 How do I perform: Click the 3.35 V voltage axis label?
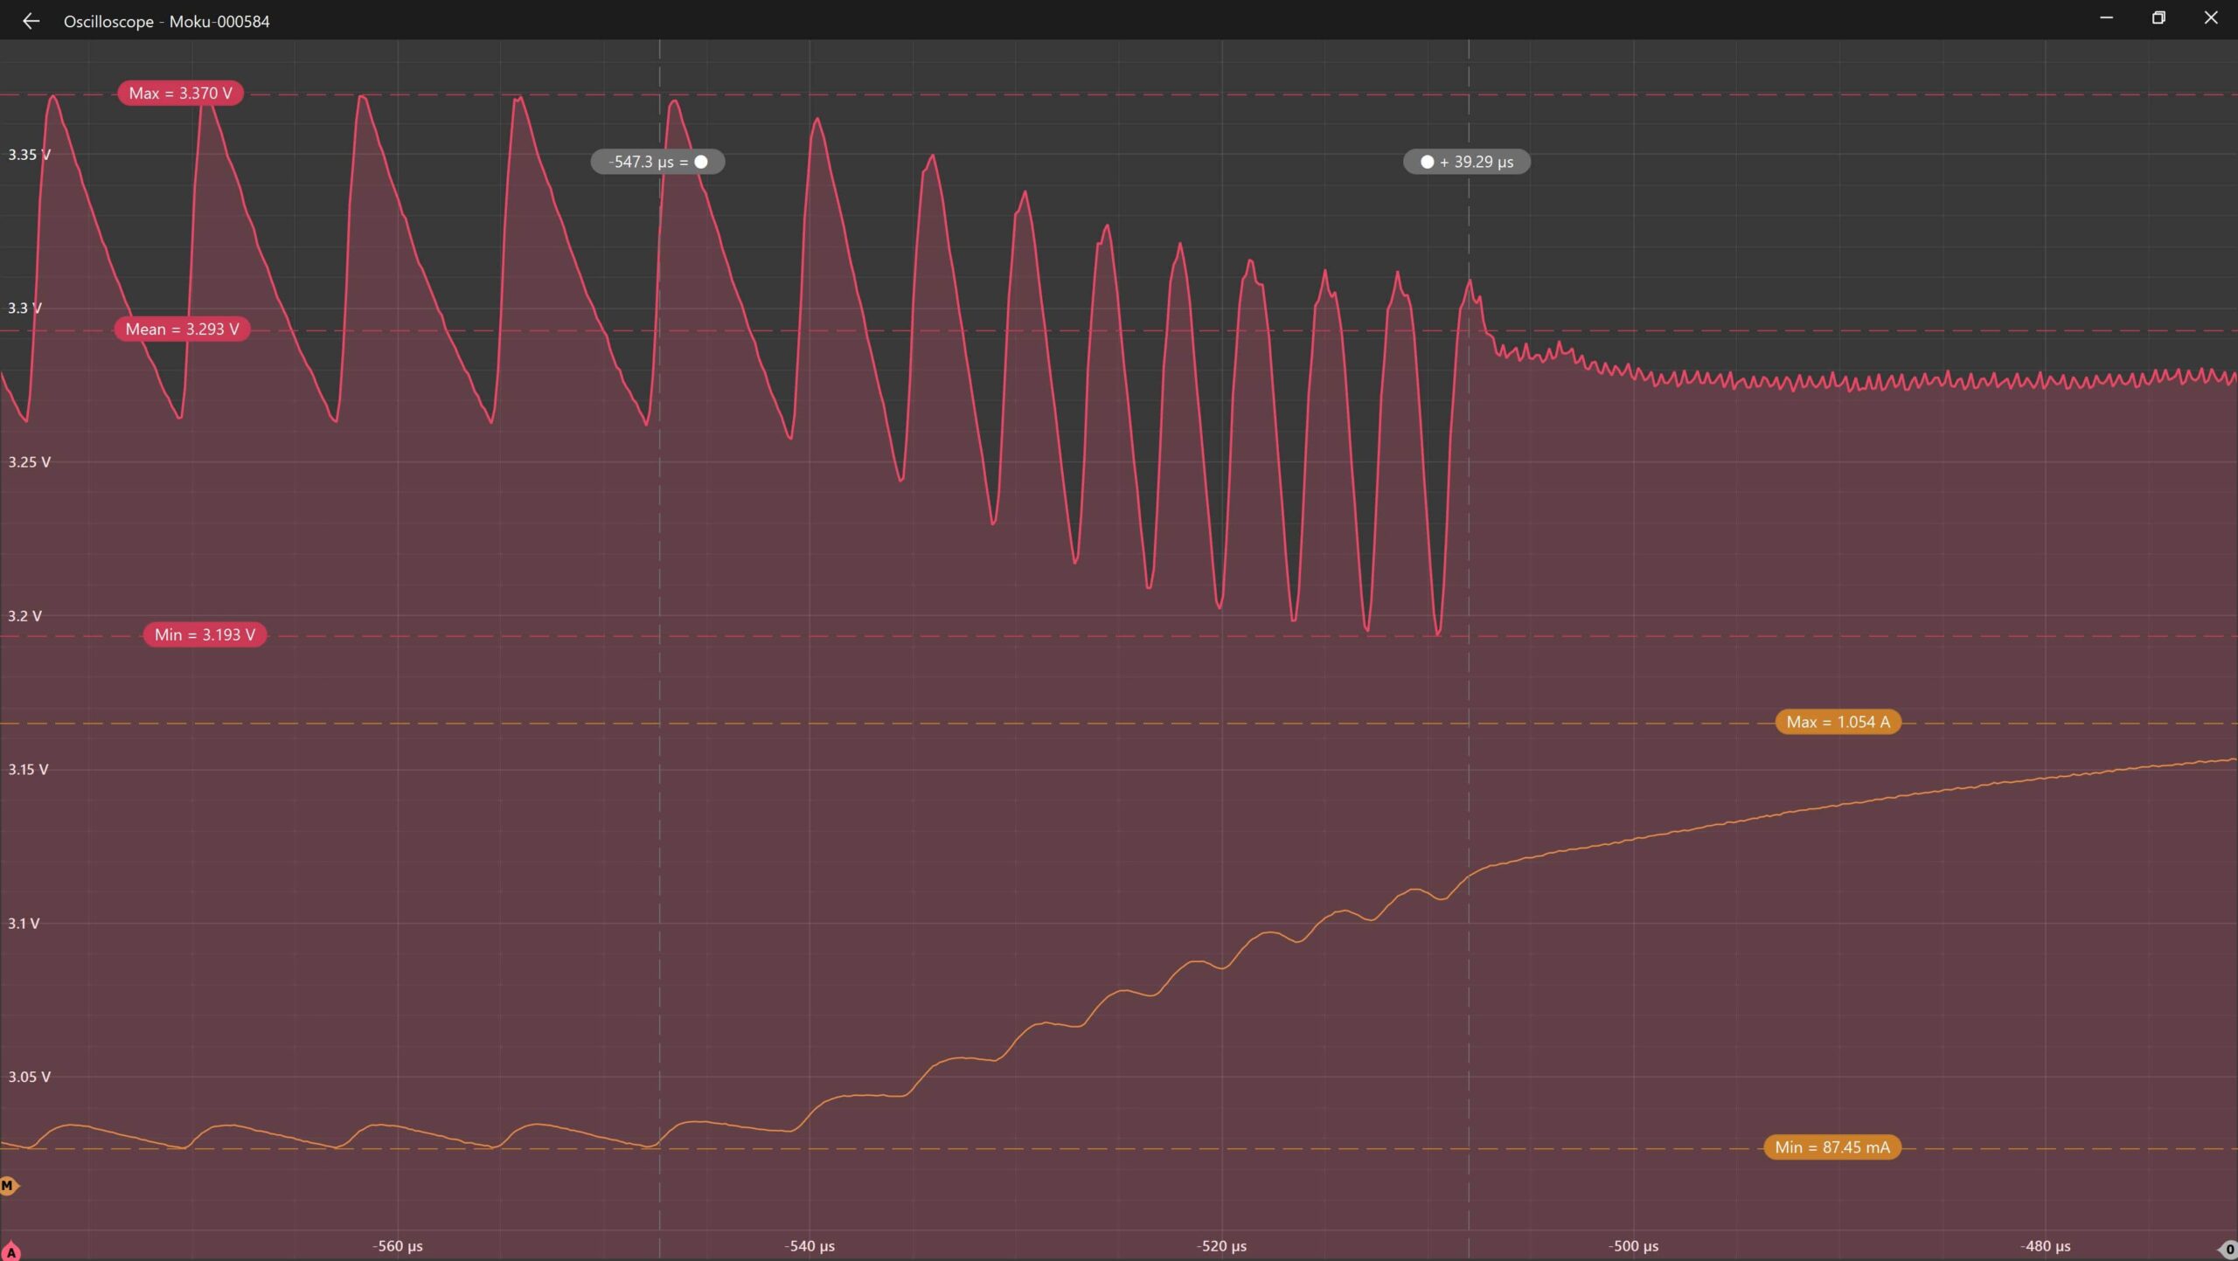29,155
